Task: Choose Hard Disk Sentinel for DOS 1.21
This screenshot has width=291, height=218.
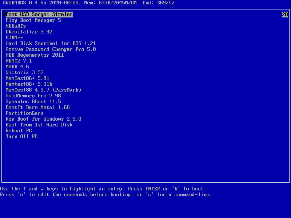Action: coord(51,44)
